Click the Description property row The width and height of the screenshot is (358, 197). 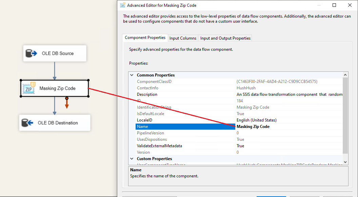pos(147,94)
